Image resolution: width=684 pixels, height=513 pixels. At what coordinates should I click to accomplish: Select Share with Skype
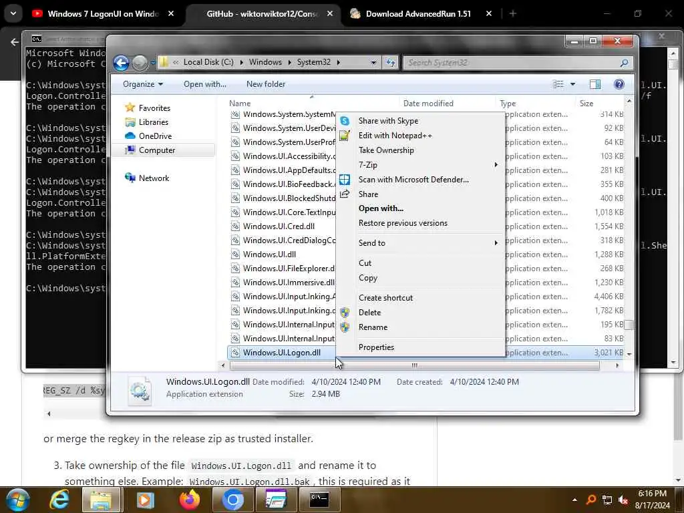[x=388, y=121]
